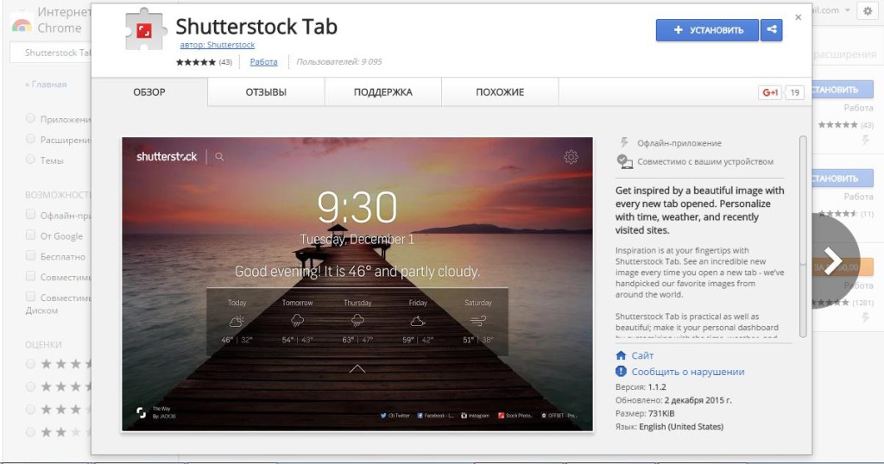Tick the Совместимые checkbox below Бесплатно
The width and height of the screenshot is (884, 464).
(30, 276)
